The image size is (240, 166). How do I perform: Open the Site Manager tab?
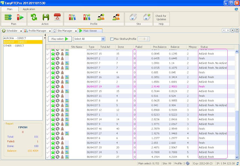[x=65, y=31]
